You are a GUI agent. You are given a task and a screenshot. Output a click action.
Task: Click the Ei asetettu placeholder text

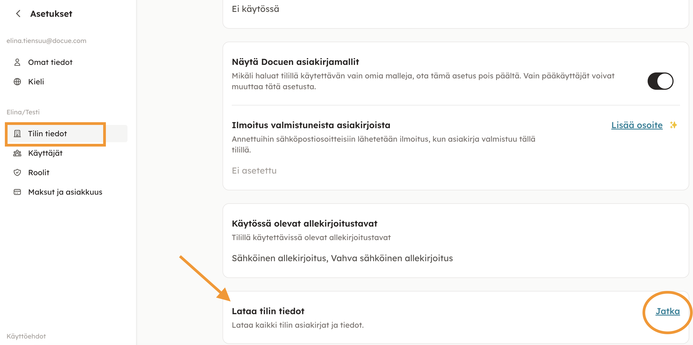pos(254,171)
